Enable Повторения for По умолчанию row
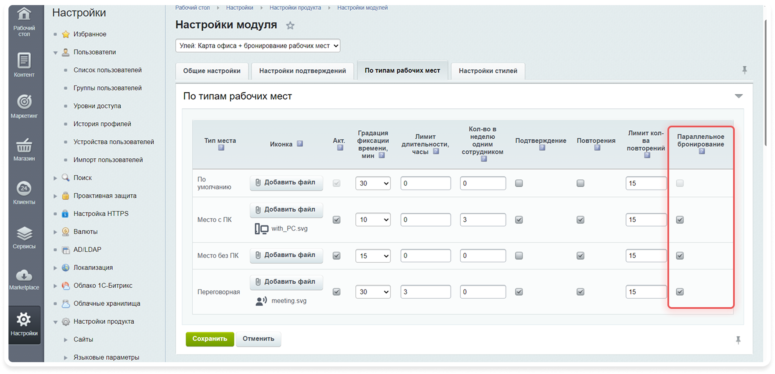 tap(581, 183)
